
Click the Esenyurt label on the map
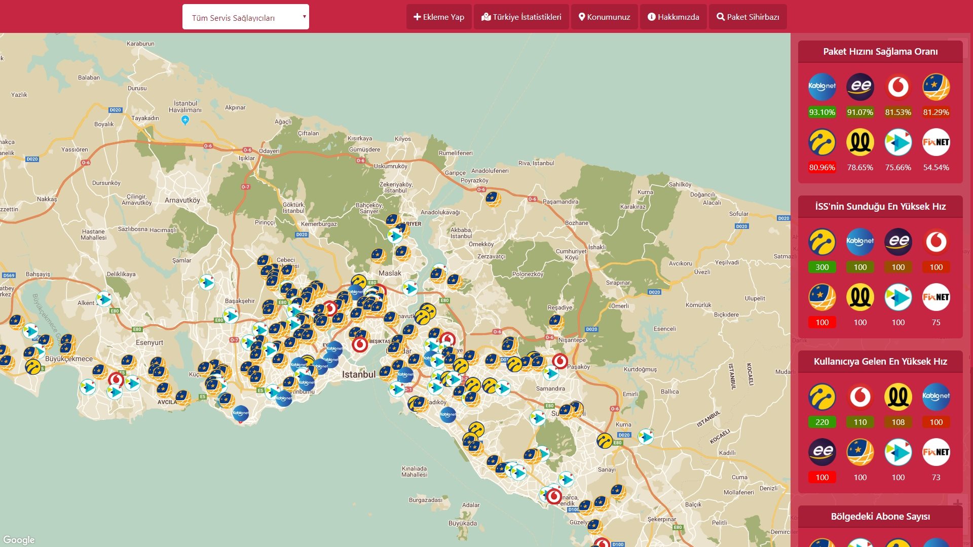click(x=149, y=343)
